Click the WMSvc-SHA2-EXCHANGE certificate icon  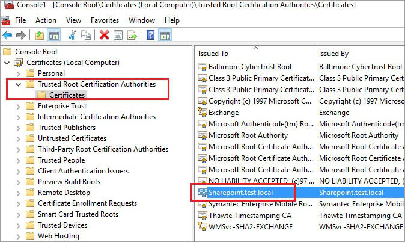(202, 226)
